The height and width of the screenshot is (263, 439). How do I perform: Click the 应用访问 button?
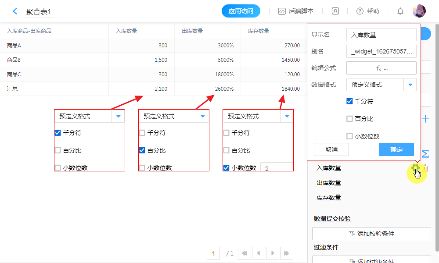point(241,11)
